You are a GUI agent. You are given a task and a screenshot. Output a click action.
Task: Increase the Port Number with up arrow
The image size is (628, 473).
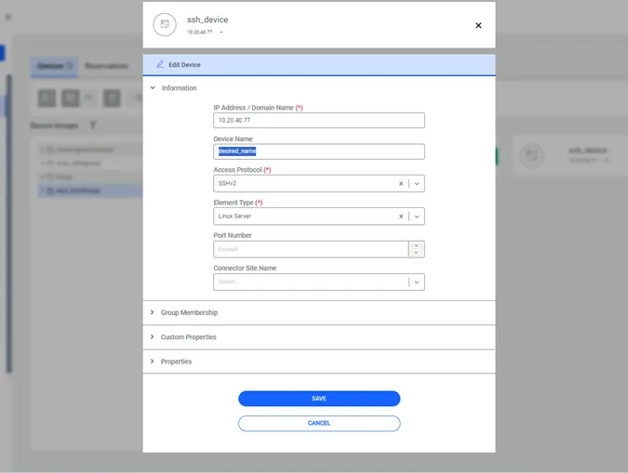click(x=417, y=245)
